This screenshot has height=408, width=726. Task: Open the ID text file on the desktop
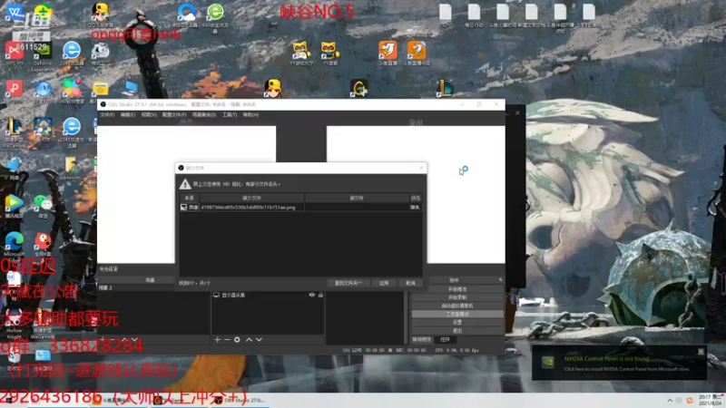445,16
